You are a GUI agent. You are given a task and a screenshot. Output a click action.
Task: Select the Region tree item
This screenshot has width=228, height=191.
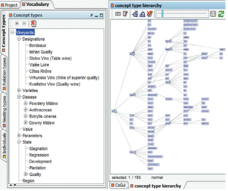[28, 181]
